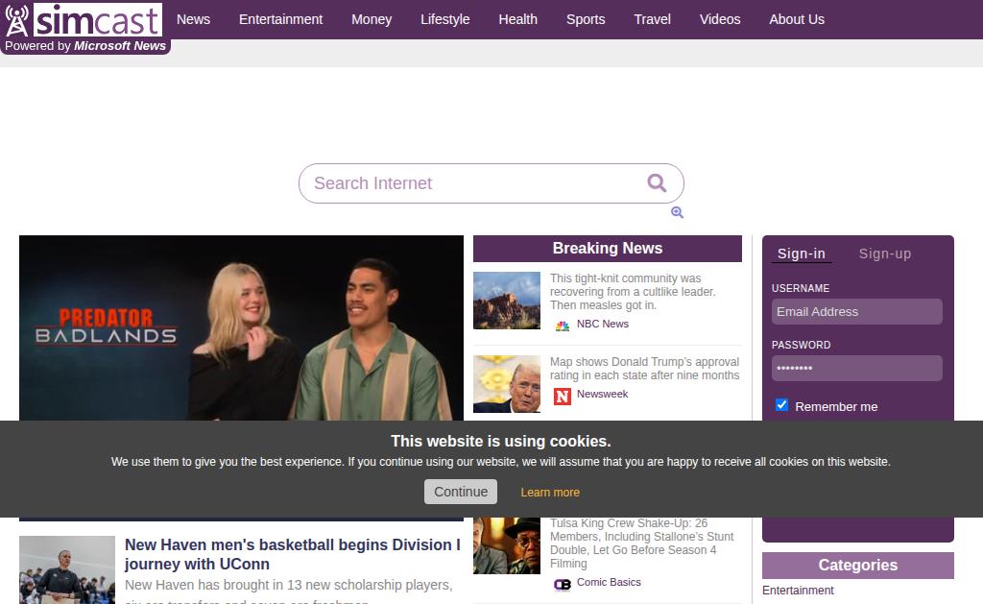
Task: Click the small zoom icon below search
Action: pyautogui.click(x=677, y=212)
